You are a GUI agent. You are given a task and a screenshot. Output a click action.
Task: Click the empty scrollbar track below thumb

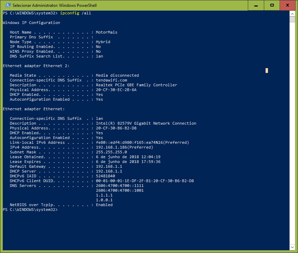292,134
